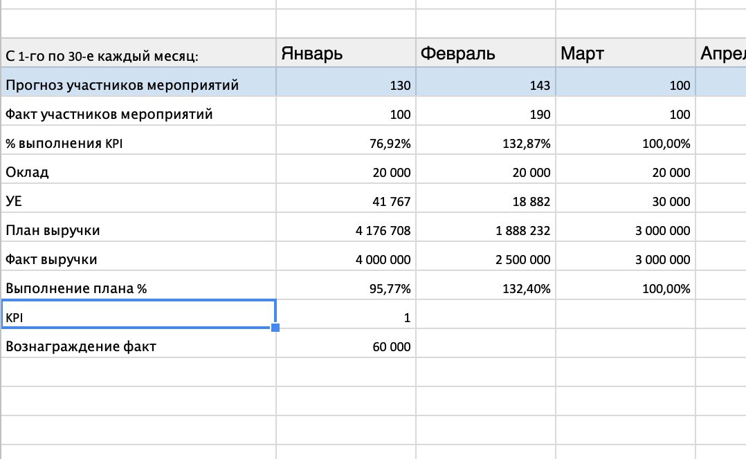Viewport: 746px width, 459px height.
Task: Select the Февраль header cell
Action: pos(485,53)
